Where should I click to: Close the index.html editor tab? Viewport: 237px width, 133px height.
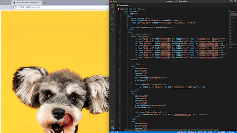pos(129,5)
